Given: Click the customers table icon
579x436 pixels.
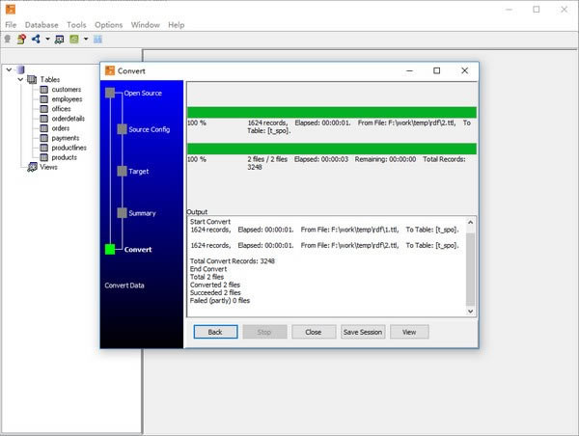Looking at the screenshot, I should coord(43,90).
